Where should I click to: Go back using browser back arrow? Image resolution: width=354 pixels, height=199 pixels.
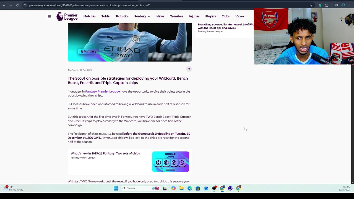click(x=4, y=5)
